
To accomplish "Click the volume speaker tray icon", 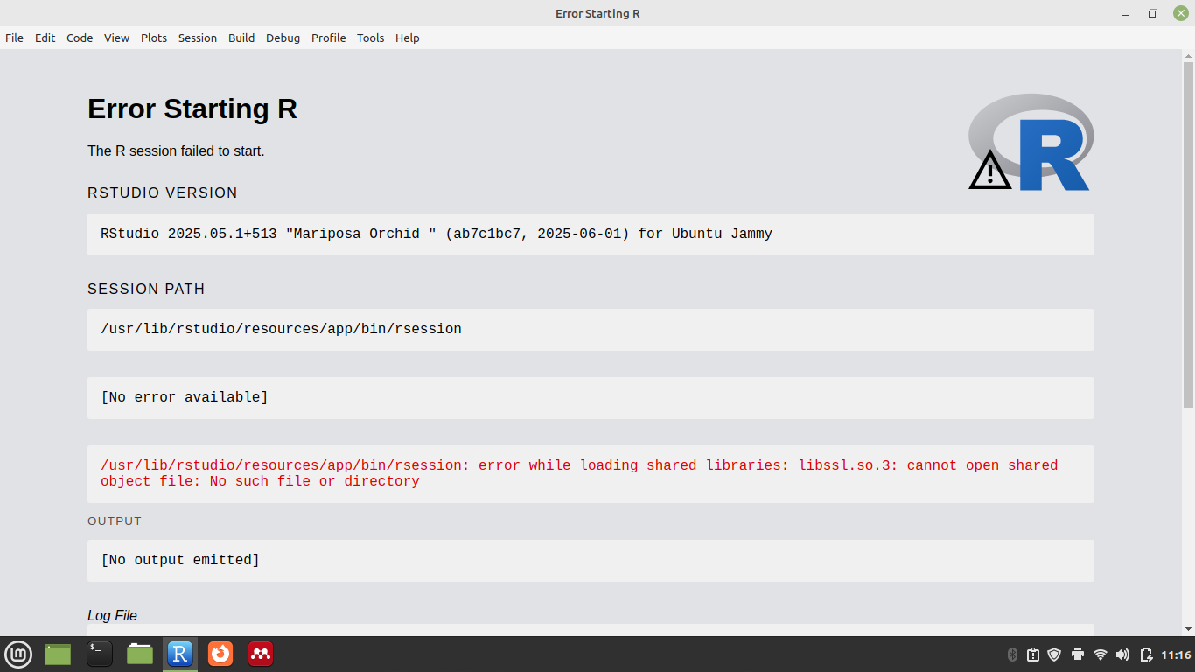I will [x=1123, y=654].
